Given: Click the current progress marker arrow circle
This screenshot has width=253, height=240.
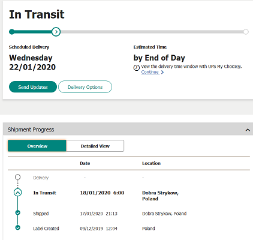Looking at the screenshot, I should point(56,32).
